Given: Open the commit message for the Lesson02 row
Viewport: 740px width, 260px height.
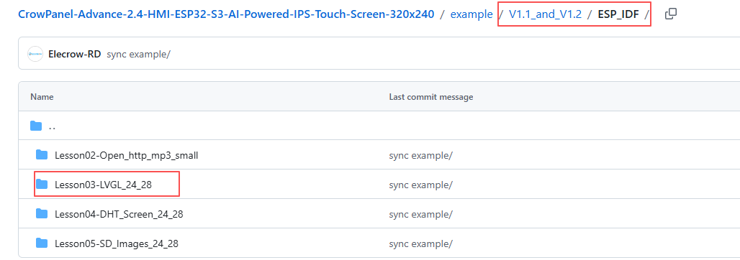Looking at the screenshot, I should pyautogui.click(x=420, y=155).
